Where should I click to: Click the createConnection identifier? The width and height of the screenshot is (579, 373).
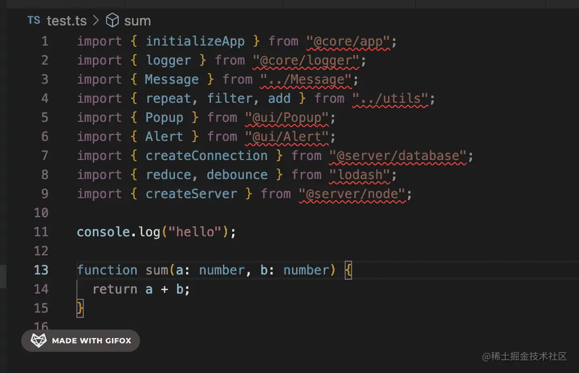(206, 156)
